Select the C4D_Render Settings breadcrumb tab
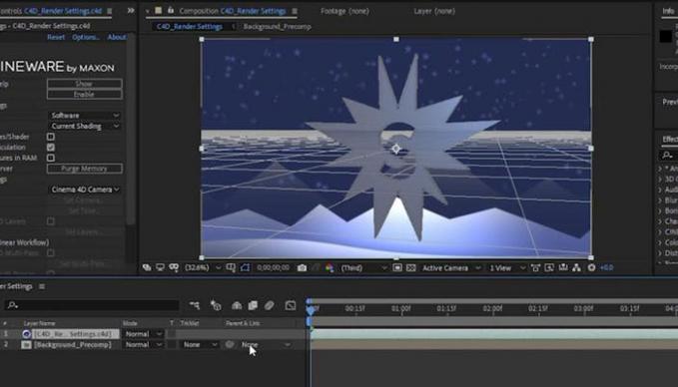Viewport: 678px width, 387px height. pos(190,27)
